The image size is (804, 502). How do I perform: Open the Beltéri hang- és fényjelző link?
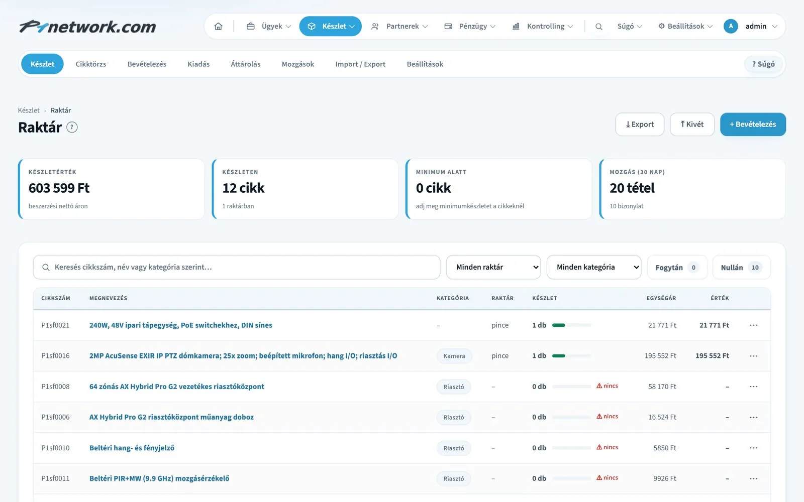(x=132, y=448)
